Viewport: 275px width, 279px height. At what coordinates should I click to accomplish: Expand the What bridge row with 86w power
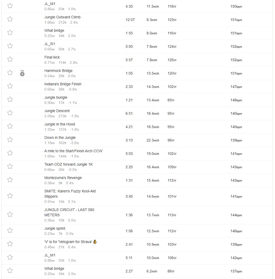pyautogui.click(x=137, y=271)
